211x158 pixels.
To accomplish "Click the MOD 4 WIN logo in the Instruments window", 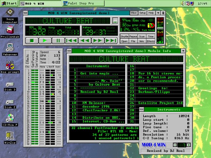I will click(154, 145).
